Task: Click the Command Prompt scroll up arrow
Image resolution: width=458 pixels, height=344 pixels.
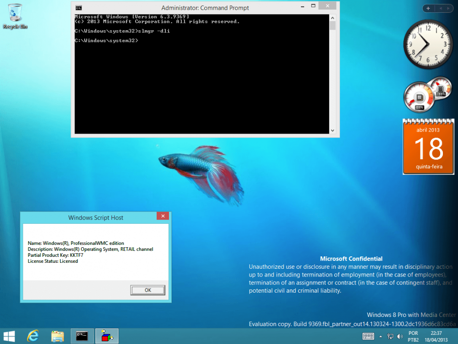Action: pyautogui.click(x=333, y=18)
